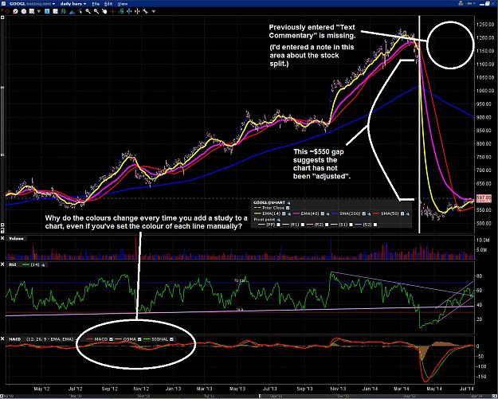This screenshot has width=498, height=399.
Task: Edit Pivot point study via its wrench icon
Action: 279,220
